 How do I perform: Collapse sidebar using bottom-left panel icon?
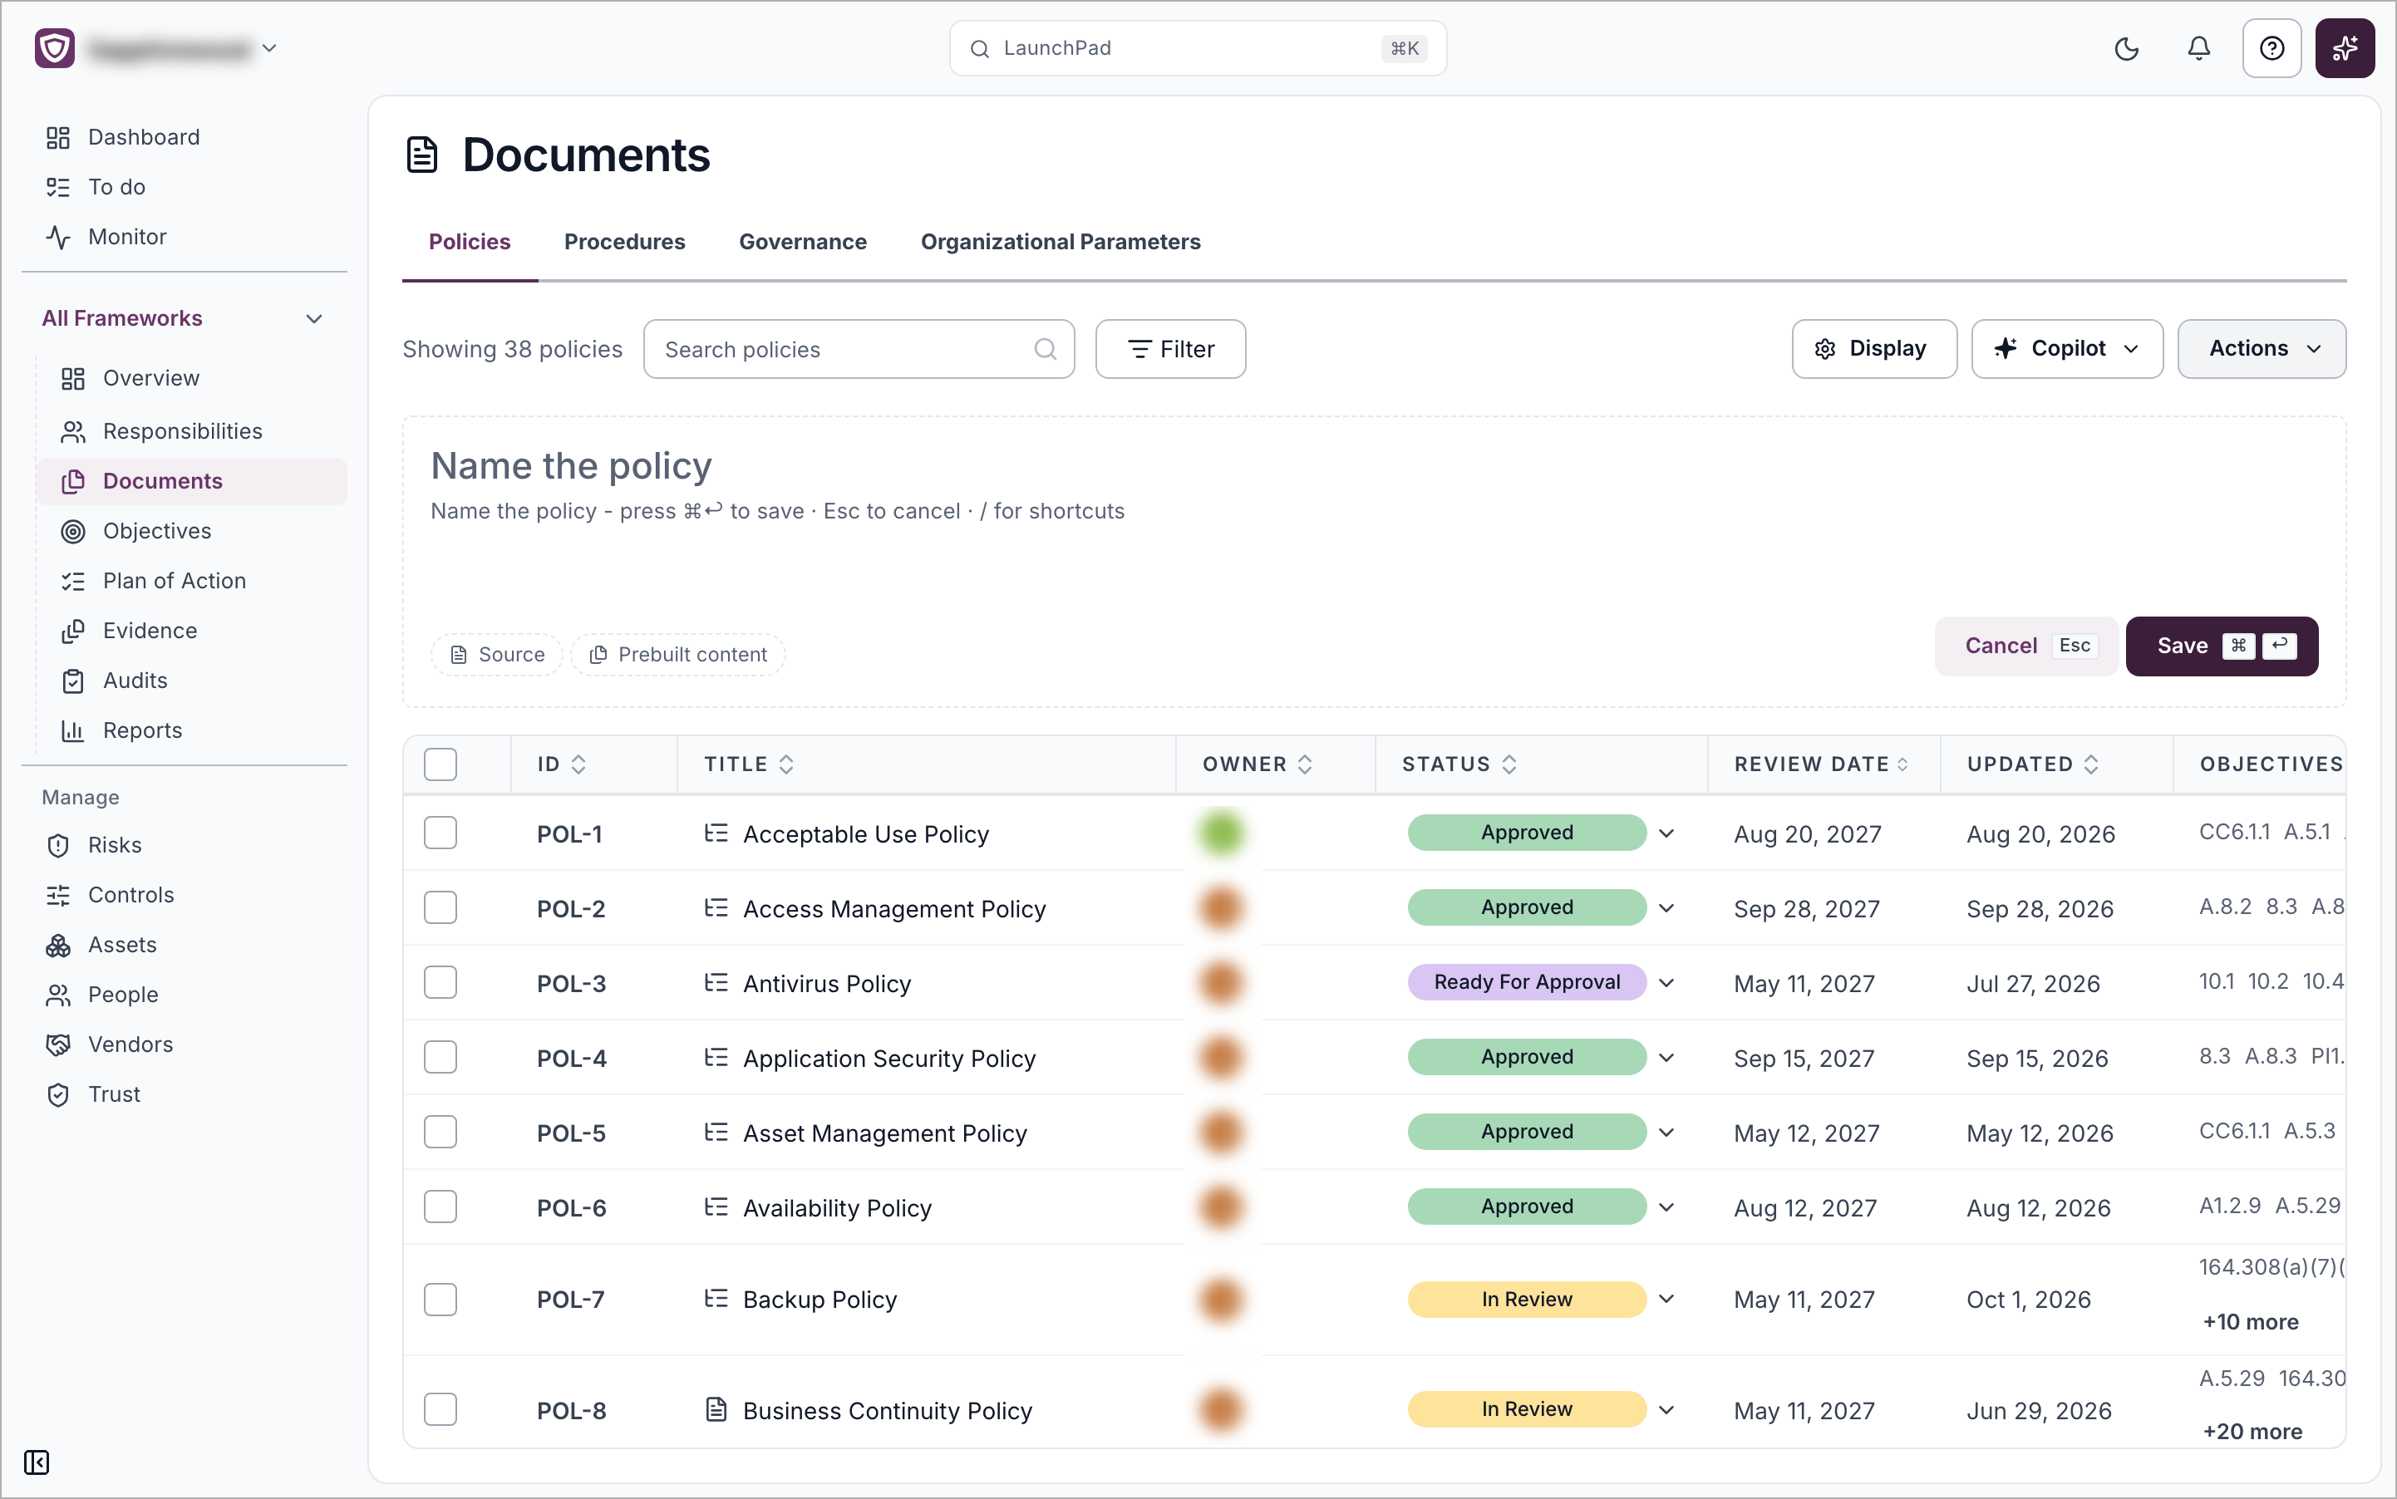pos(37,1462)
